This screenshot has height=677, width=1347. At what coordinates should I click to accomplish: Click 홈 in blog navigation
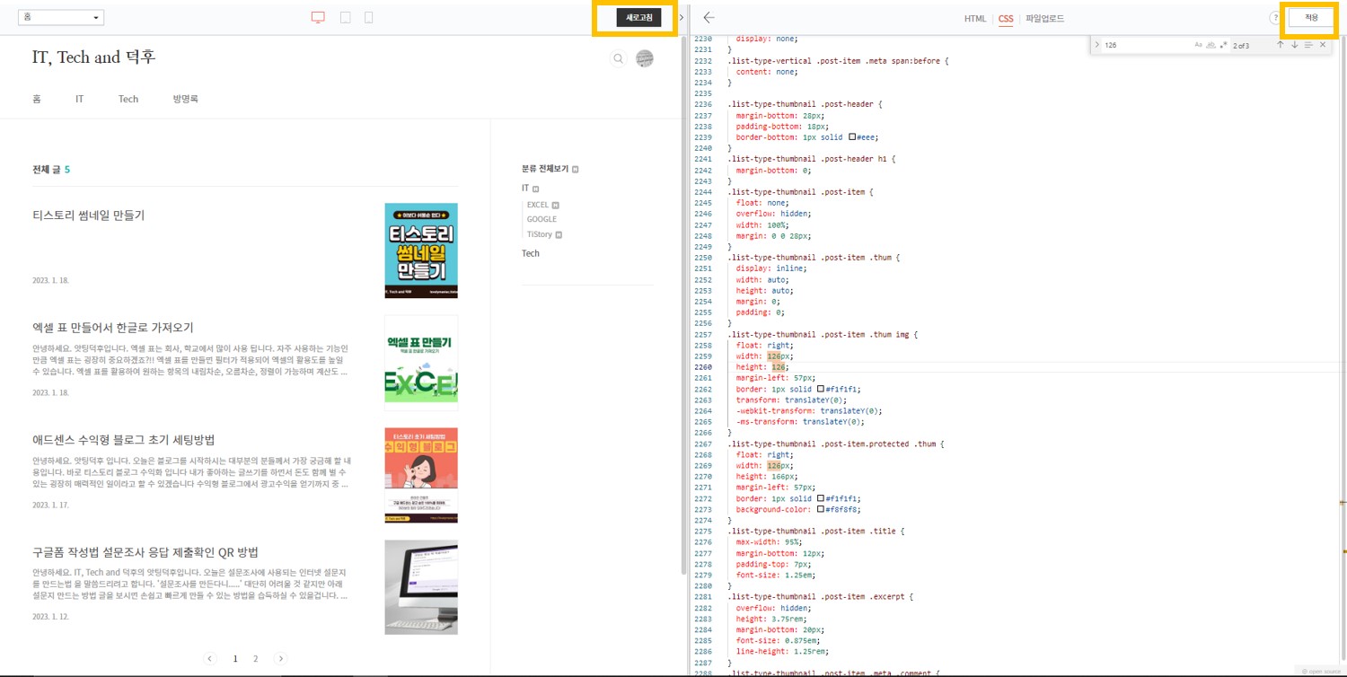(37, 99)
